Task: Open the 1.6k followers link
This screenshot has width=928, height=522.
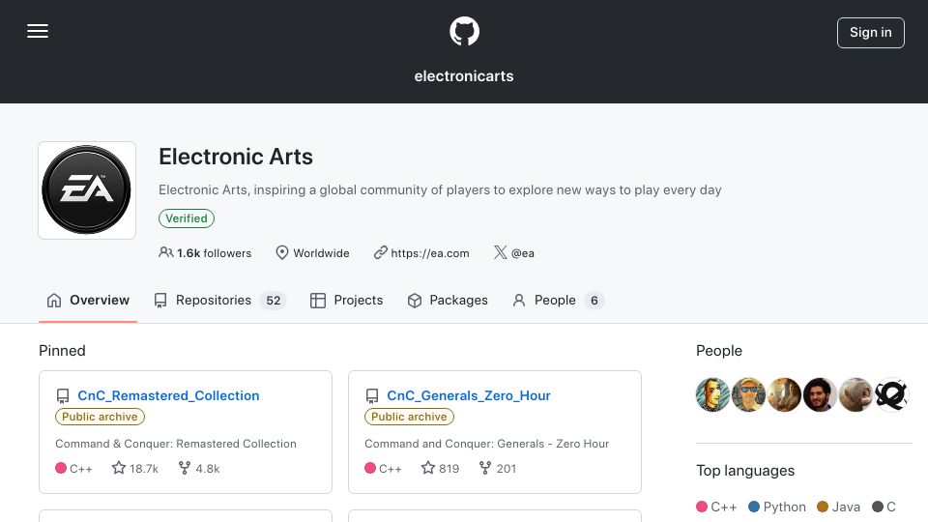Action: [205, 252]
